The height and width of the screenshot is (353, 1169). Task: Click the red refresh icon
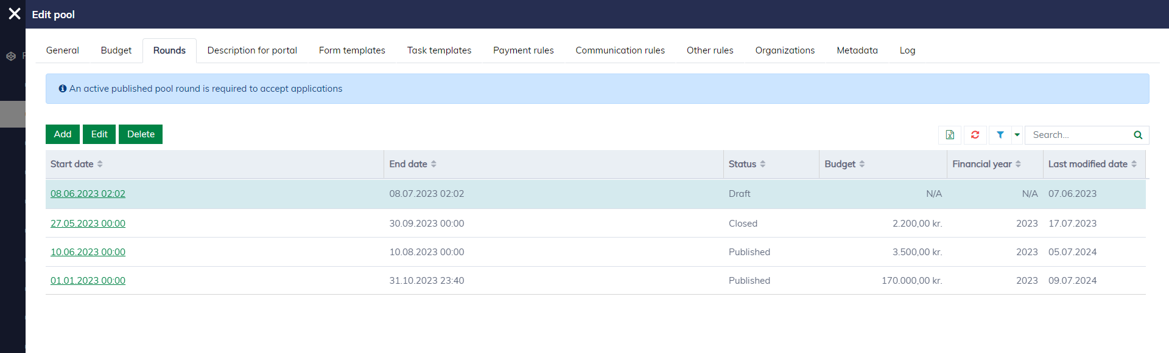[x=975, y=135]
